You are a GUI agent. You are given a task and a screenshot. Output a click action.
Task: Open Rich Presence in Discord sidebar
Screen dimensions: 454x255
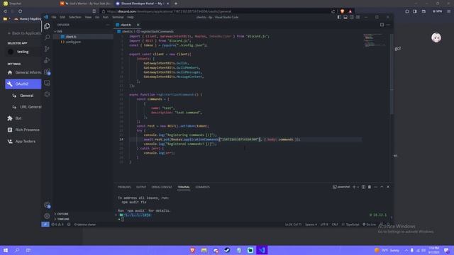coord(23,130)
